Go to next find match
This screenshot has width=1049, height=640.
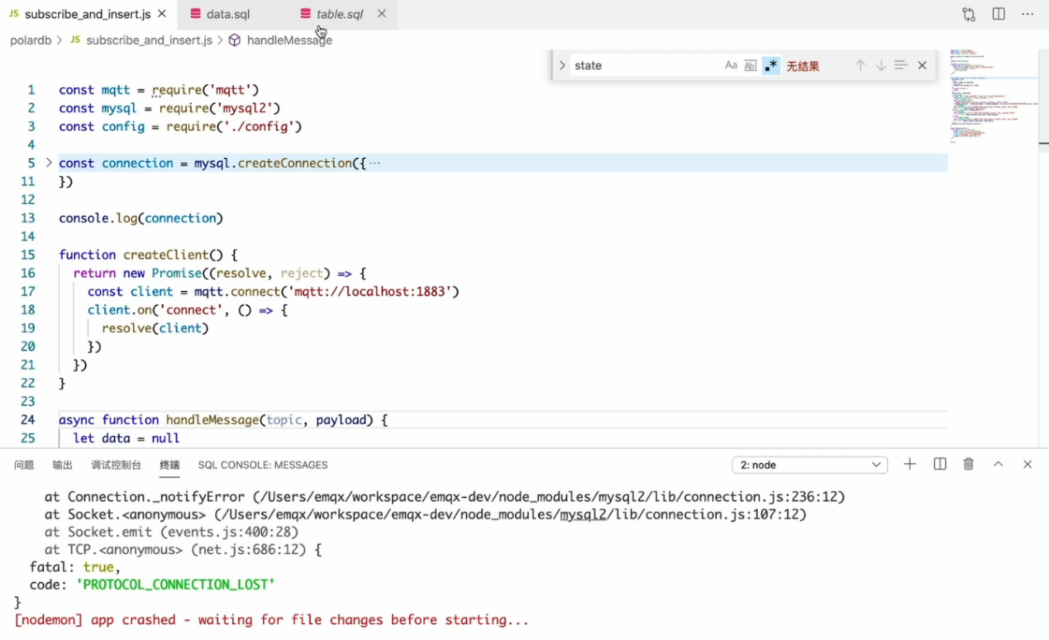tap(881, 65)
